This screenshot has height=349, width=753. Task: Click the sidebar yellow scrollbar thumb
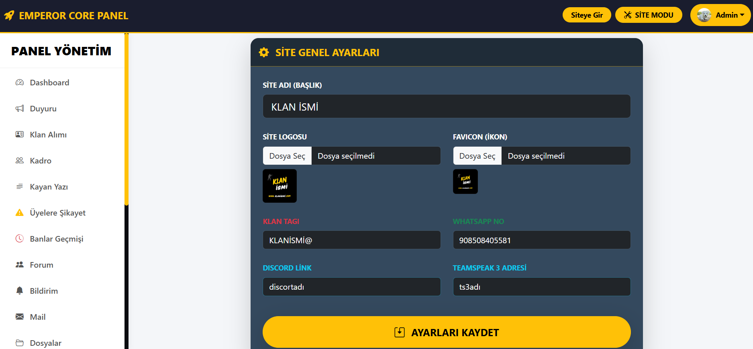coord(127,119)
